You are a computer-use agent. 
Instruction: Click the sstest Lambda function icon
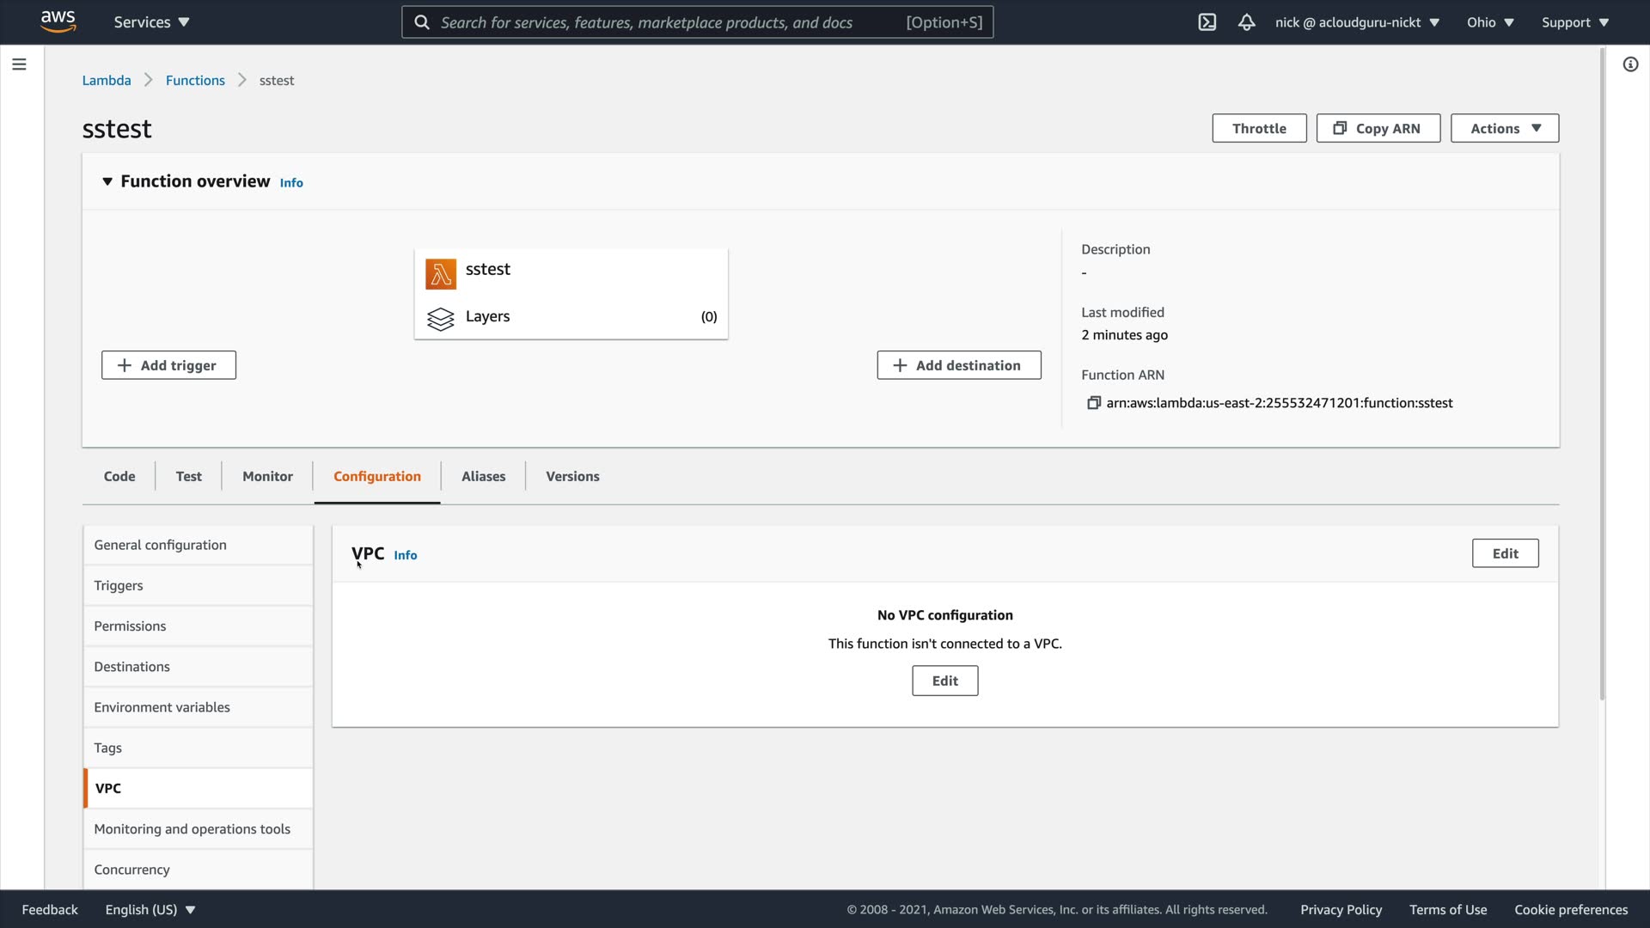tap(441, 274)
